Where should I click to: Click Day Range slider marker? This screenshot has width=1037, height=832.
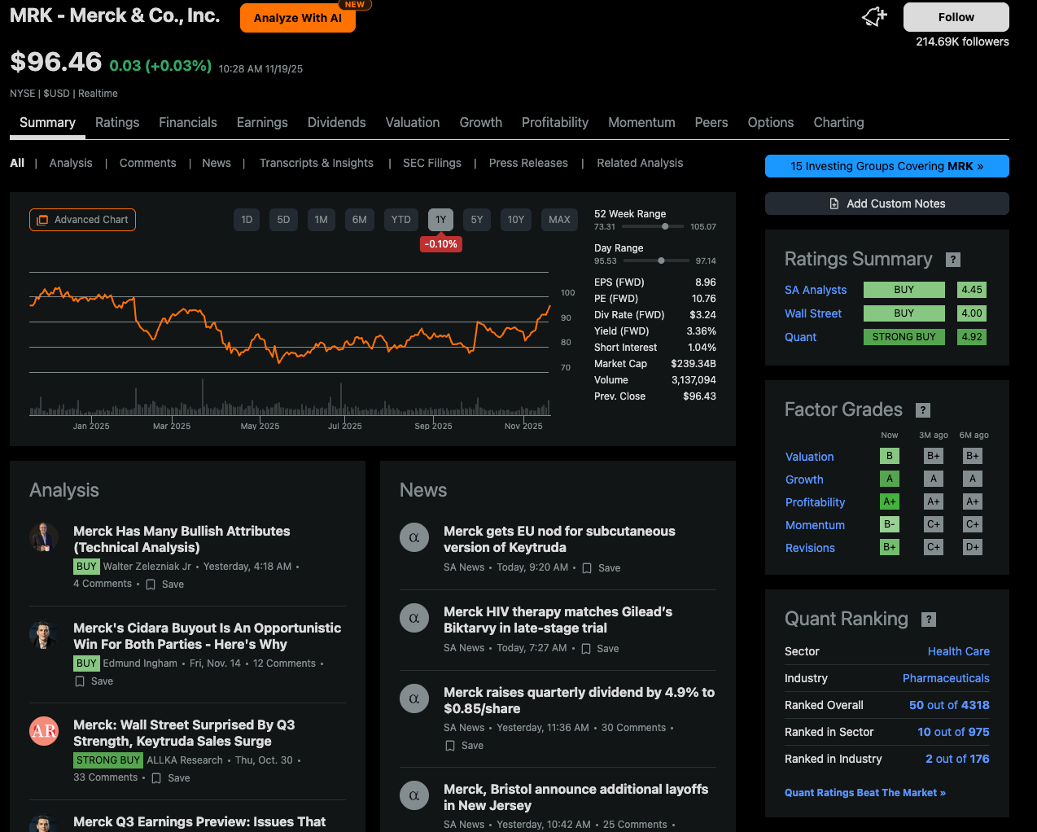tap(661, 261)
